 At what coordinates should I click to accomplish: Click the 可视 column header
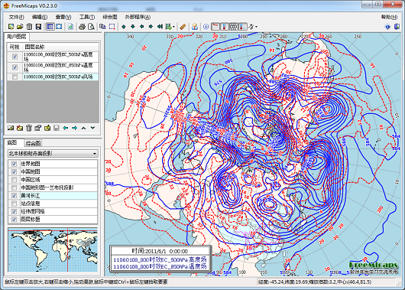(x=15, y=47)
